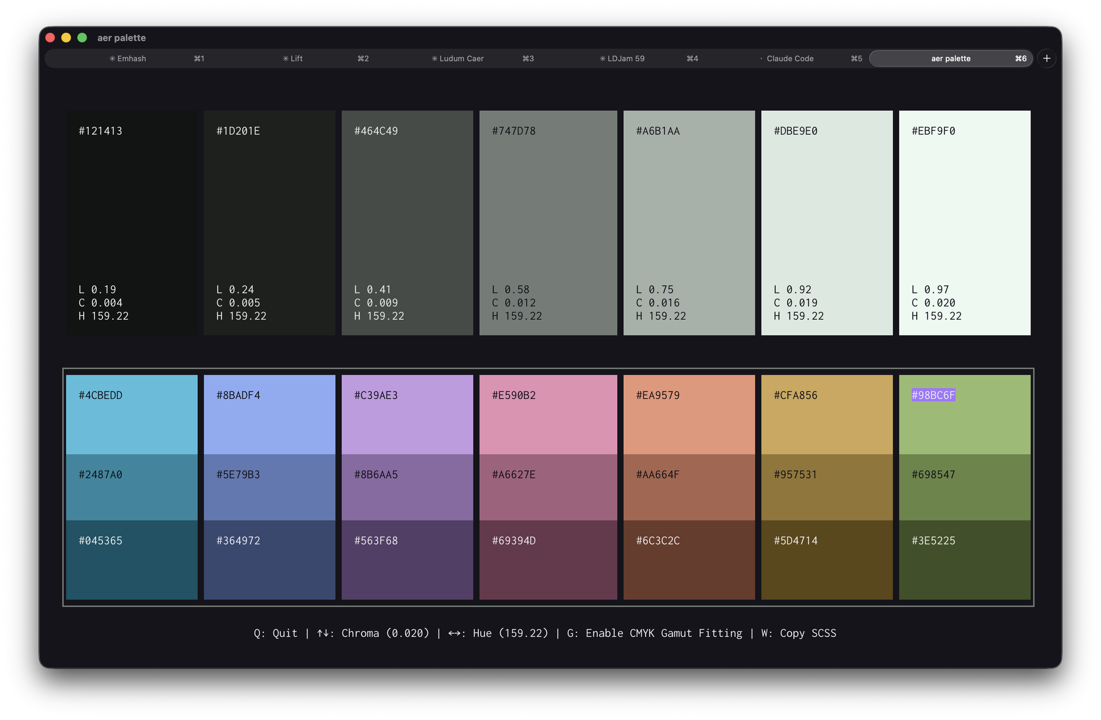The image size is (1101, 720).
Task: Select the #2487A0 teal swatch
Action: pyautogui.click(x=132, y=487)
